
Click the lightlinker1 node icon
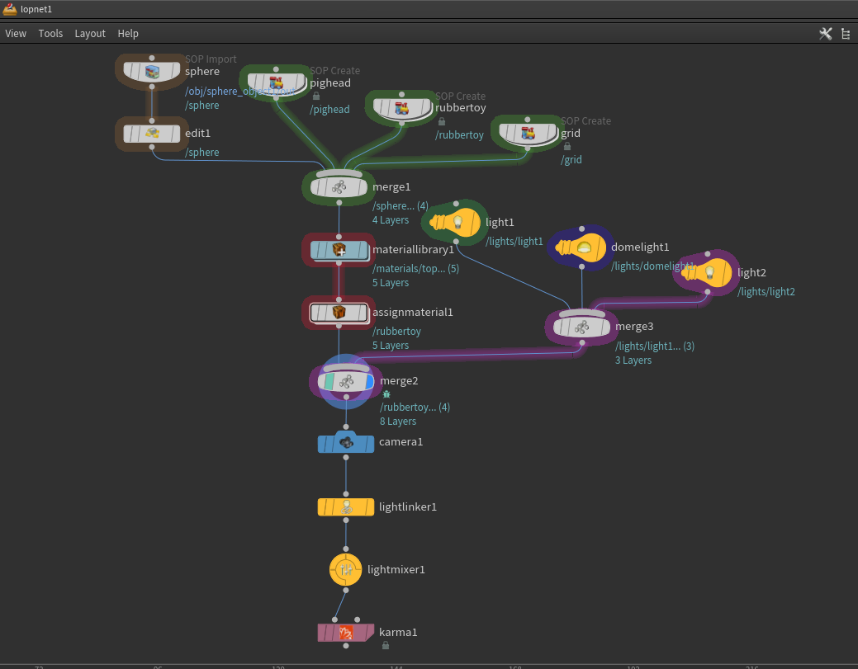tap(345, 506)
